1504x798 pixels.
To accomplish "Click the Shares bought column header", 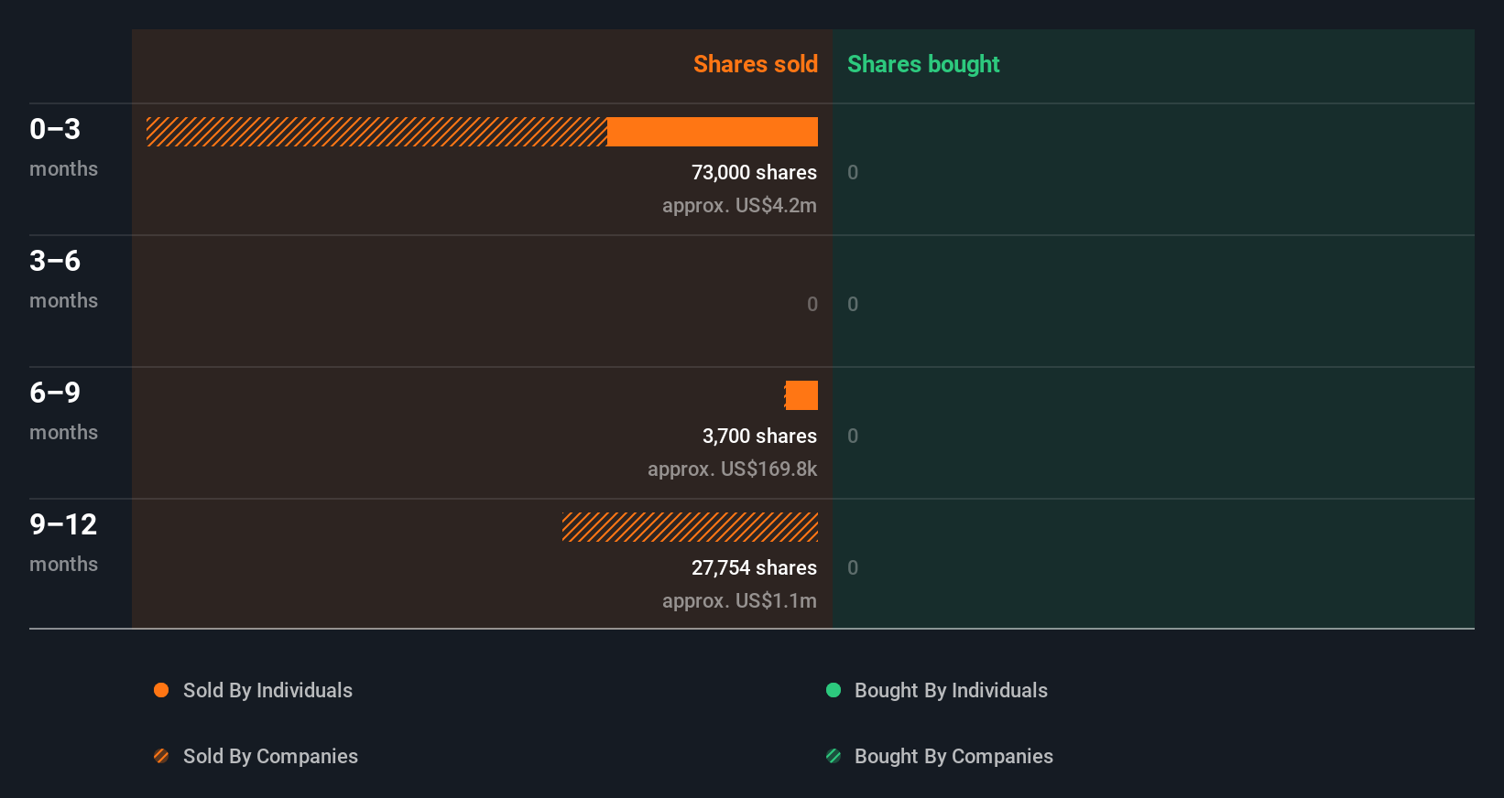I will (x=923, y=64).
